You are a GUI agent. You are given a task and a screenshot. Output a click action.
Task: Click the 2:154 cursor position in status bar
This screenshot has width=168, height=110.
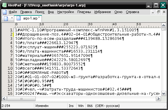point(6,106)
